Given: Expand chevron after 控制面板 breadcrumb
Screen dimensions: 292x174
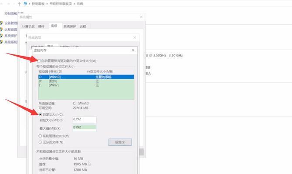Looking at the screenshot, I should (x=47, y=4).
